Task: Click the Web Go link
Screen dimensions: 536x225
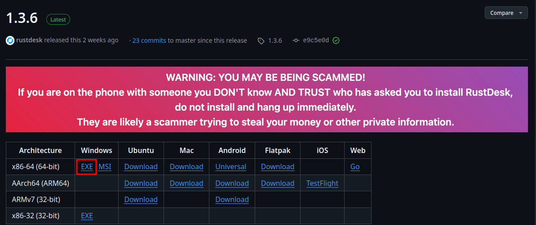Action: [x=355, y=166]
